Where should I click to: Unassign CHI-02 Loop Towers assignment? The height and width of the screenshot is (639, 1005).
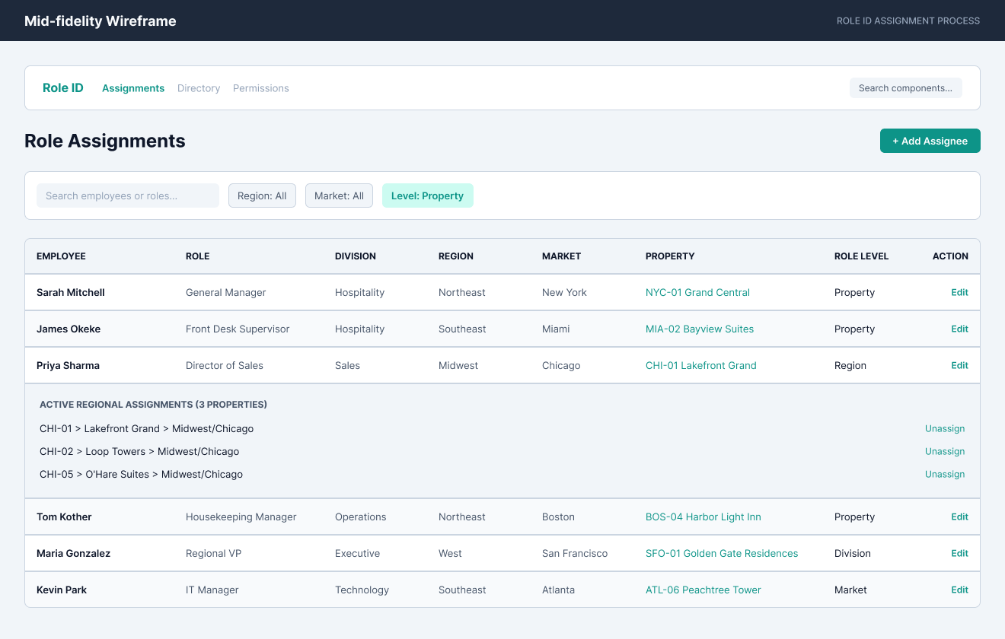click(945, 451)
